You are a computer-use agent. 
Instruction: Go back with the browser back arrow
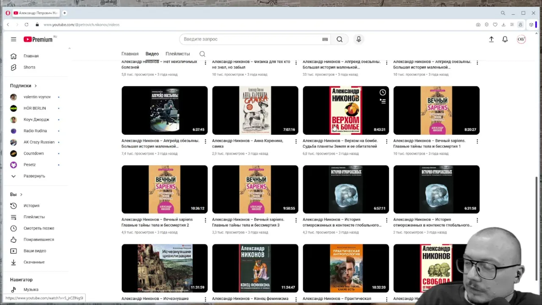8,25
